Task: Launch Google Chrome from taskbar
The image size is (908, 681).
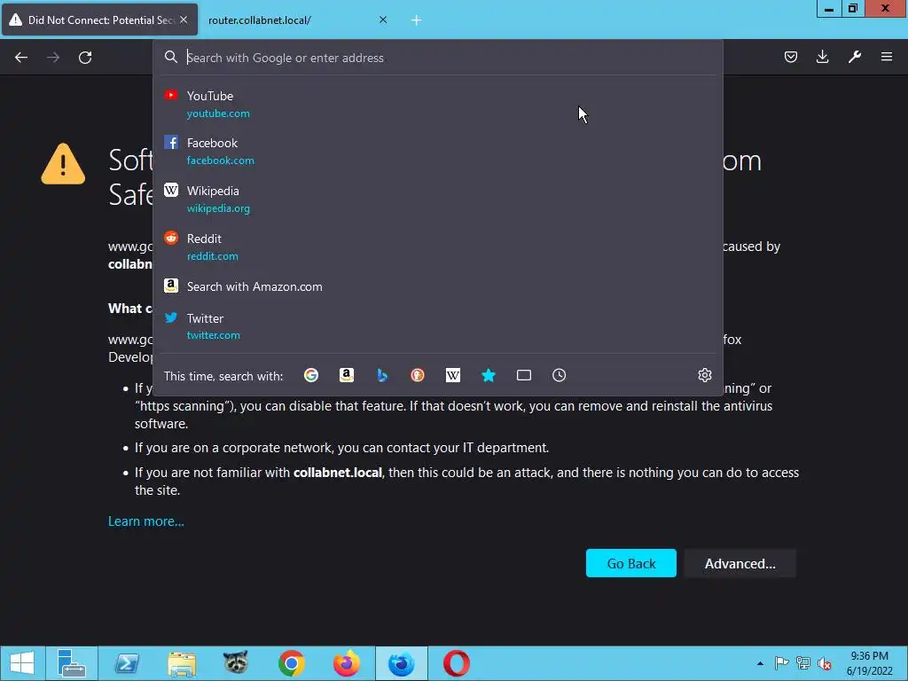Action: click(x=291, y=663)
